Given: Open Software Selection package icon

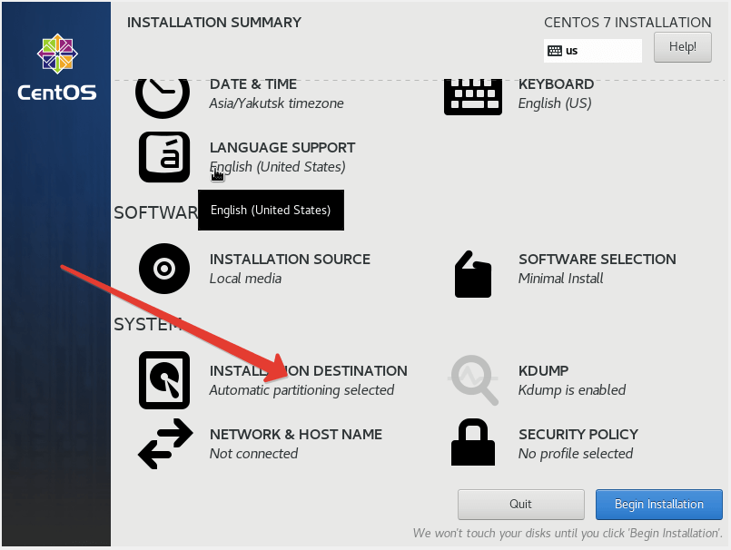Looking at the screenshot, I should point(472,273).
